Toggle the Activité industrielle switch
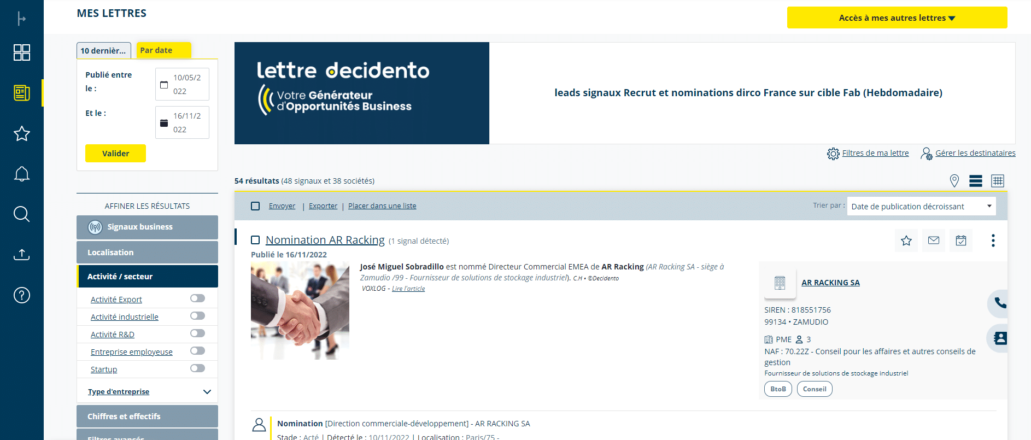The width and height of the screenshot is (1031, 440). pos(197,316)
